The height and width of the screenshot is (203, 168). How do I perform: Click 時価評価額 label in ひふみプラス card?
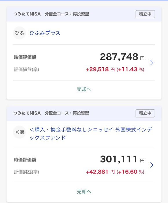pyautogui.click(x=25, y=57)
